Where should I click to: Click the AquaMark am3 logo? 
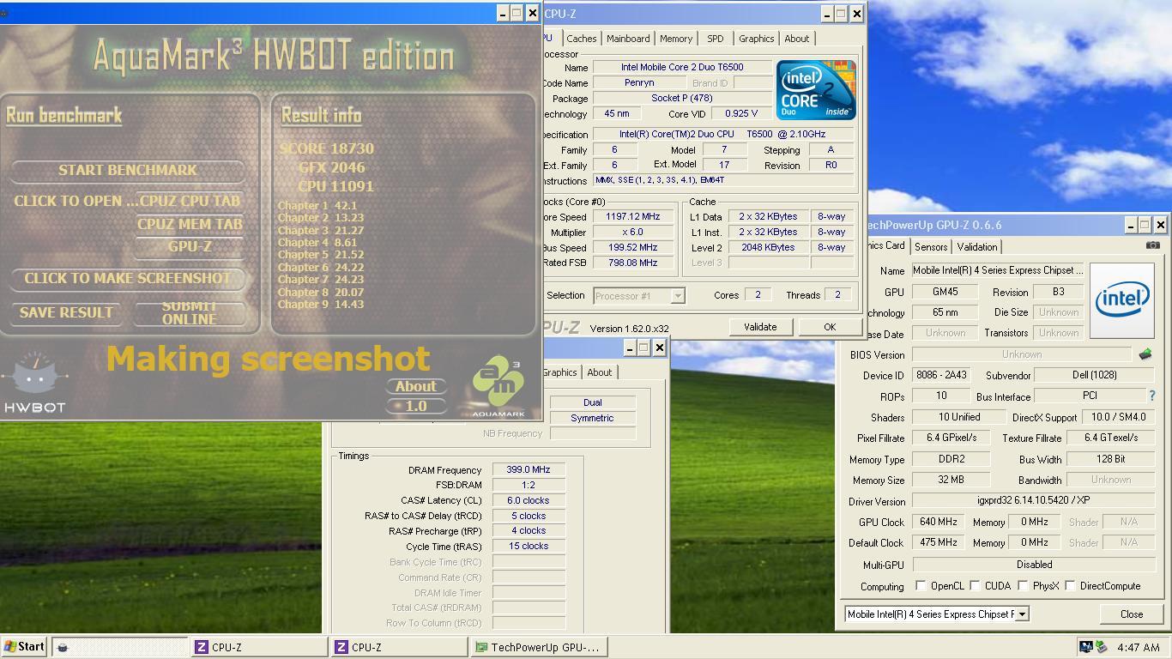click(x=498, y=385)
